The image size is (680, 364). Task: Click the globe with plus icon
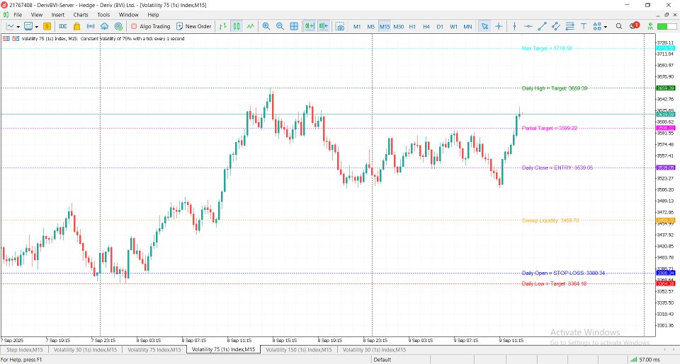pos(118,26)
